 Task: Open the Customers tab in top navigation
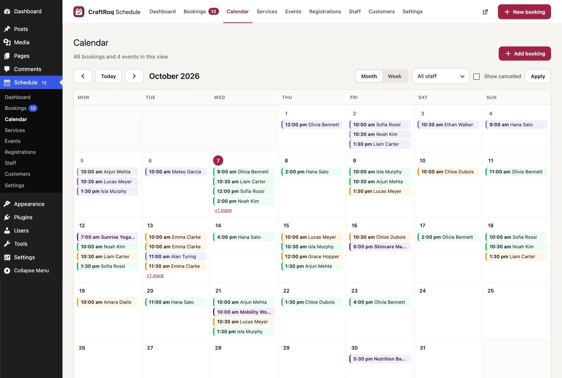click(x=381, y=12)
